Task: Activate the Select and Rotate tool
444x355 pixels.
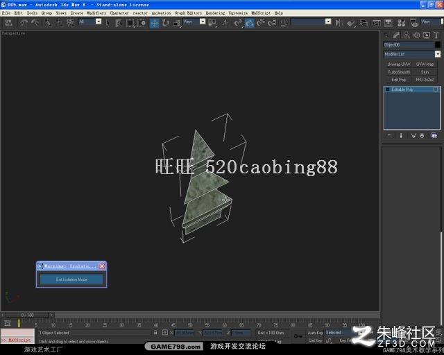Action: click(165, 23)
